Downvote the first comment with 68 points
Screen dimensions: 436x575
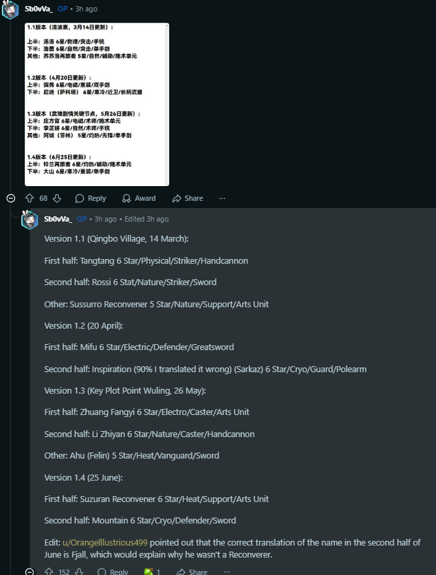point(57,198)
